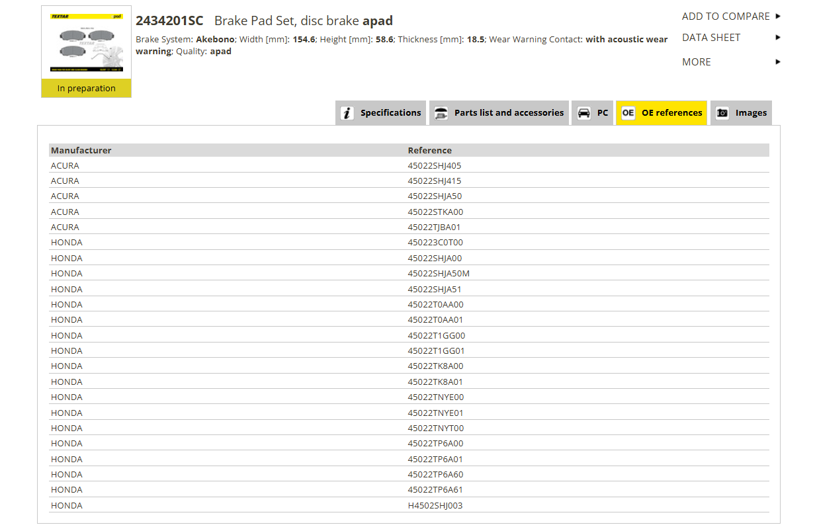Click the info icon on Specifications tab
Image resolution: width=815 pixels, height=529 pixels.
tap(347, 113)
